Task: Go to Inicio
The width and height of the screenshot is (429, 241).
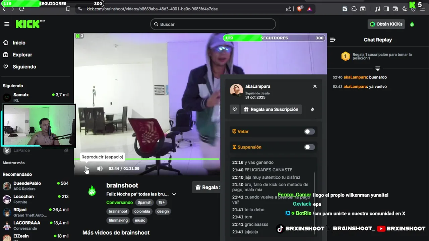Action: point(19,43)
